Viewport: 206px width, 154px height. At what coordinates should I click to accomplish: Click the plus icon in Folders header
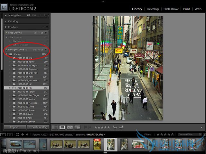pos(47,28)
